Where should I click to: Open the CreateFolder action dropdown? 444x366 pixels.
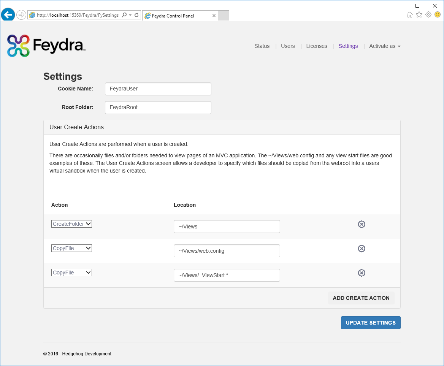(x=71, y=224)
